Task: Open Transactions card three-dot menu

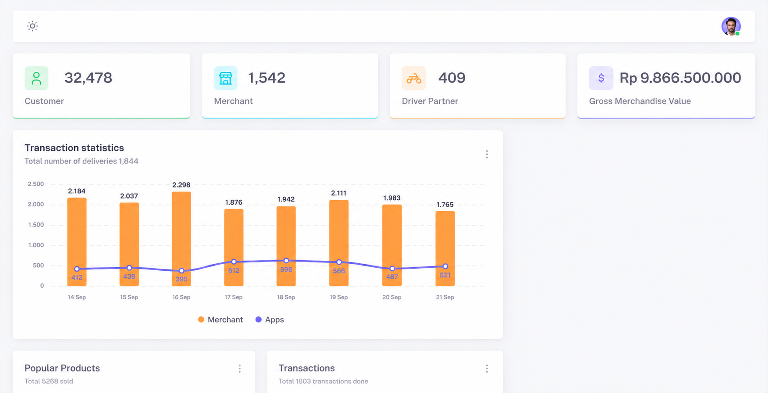Action: 487,369
